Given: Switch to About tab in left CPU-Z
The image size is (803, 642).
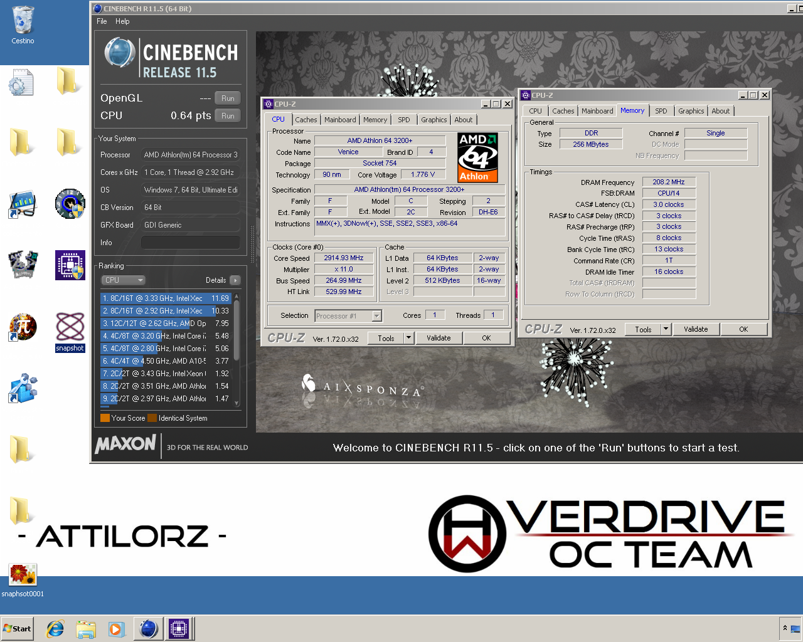Looking at the screenshot, I should pyautogui.click(x=464, y=120).
